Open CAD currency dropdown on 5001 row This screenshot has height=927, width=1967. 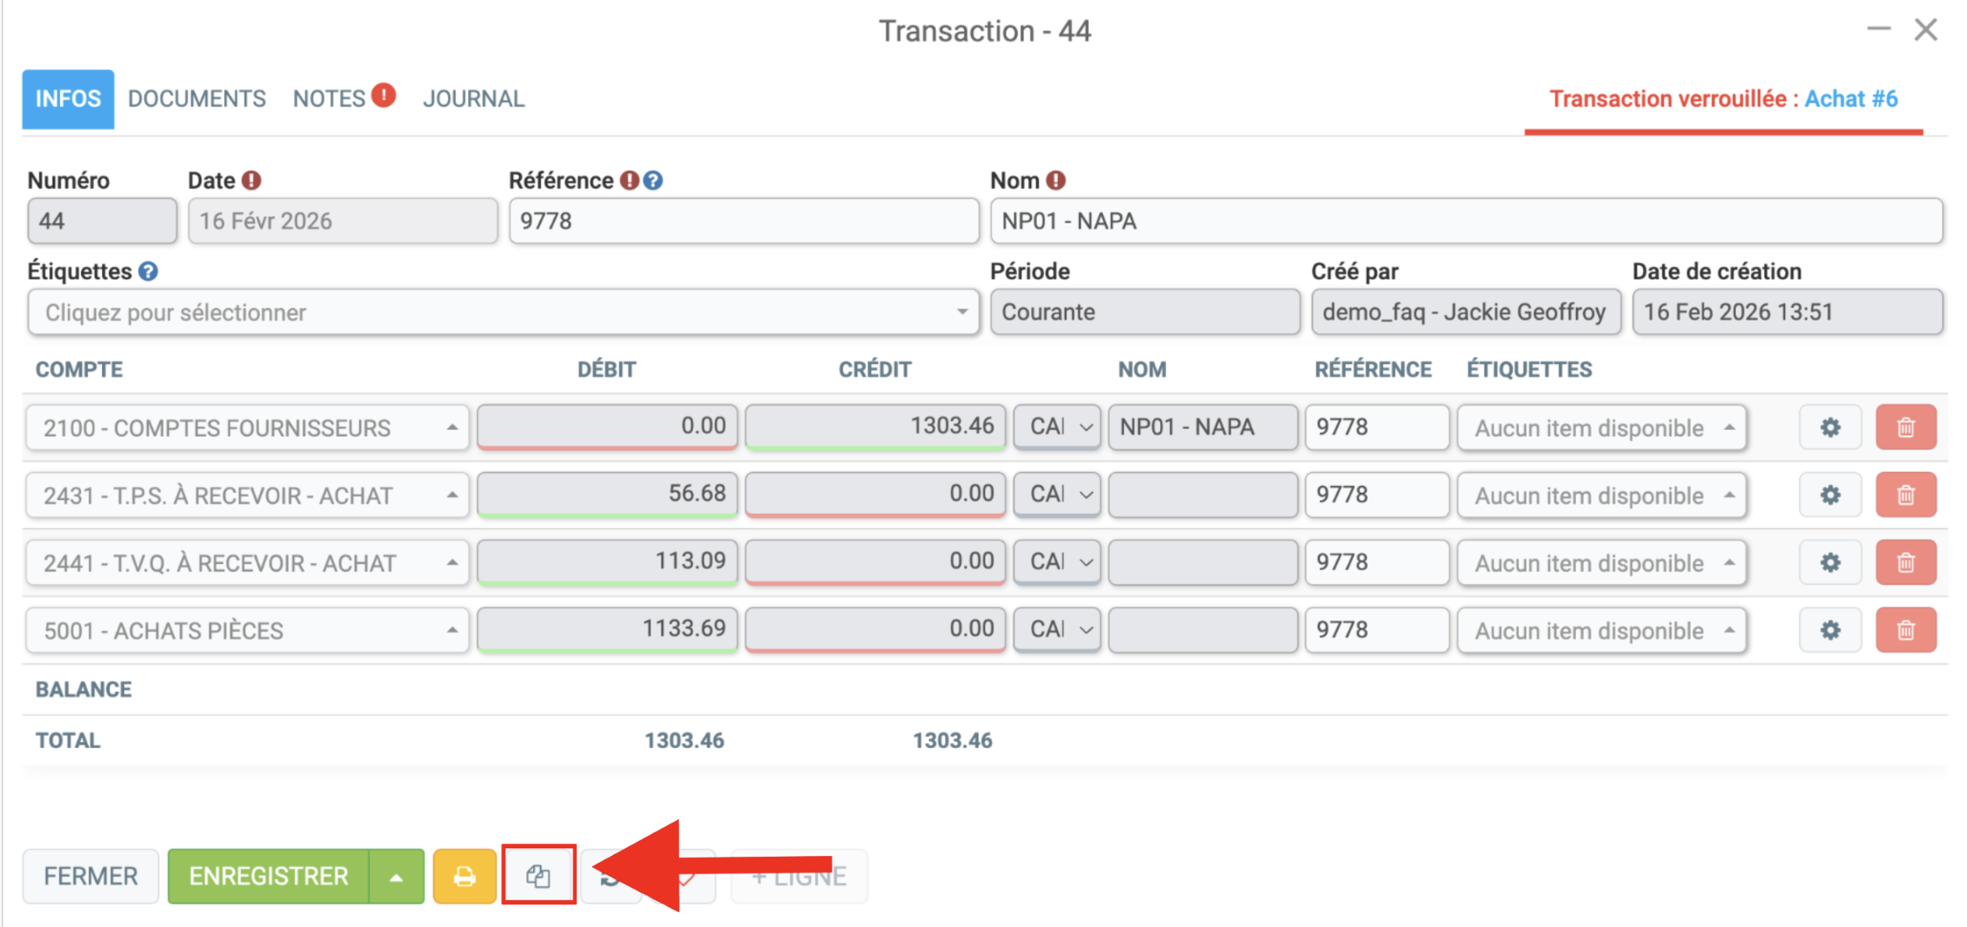(x=1057, y=630)
